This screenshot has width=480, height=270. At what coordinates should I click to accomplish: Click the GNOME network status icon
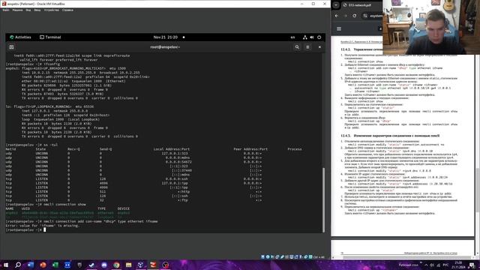point(305,37)
